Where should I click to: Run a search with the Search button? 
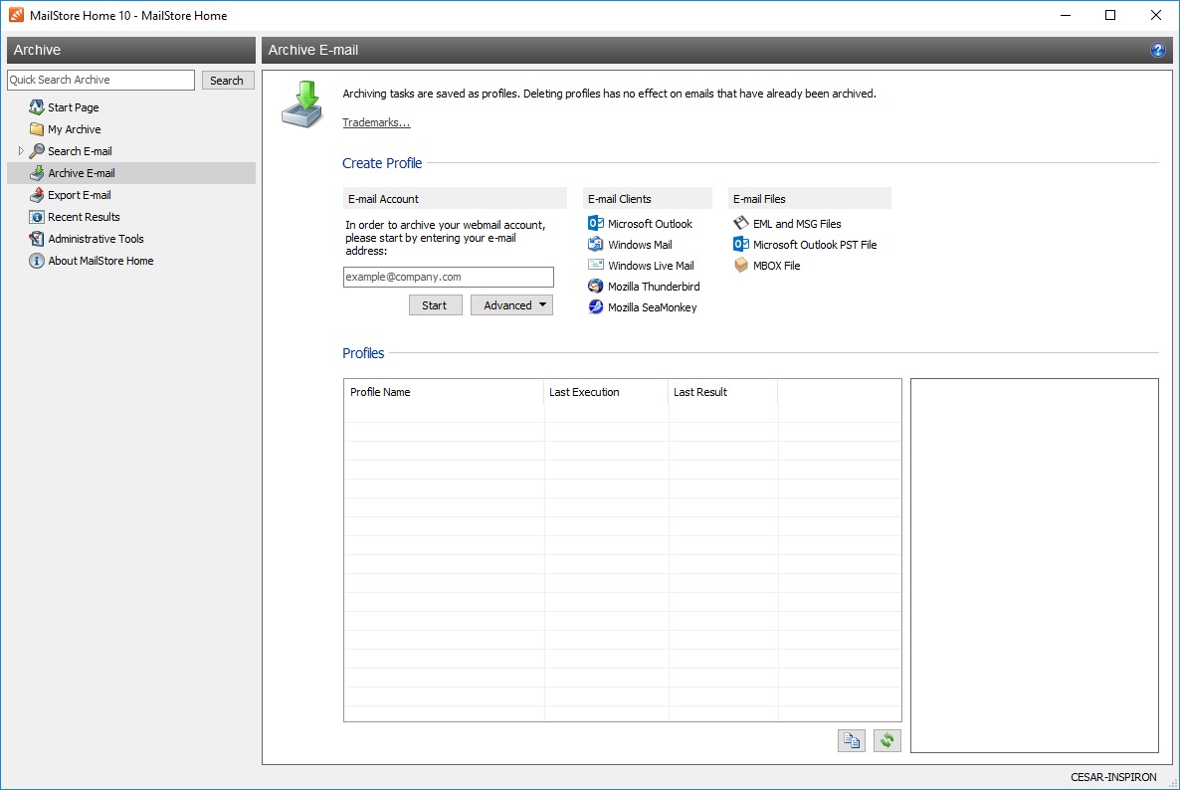coord(227,80)
